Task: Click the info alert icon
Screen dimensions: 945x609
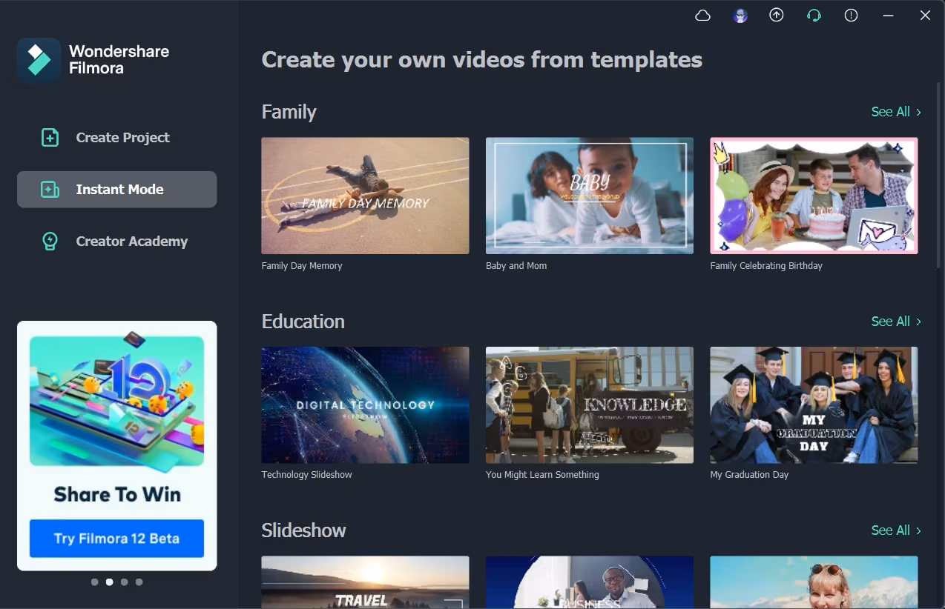Action: coord(851,15)
